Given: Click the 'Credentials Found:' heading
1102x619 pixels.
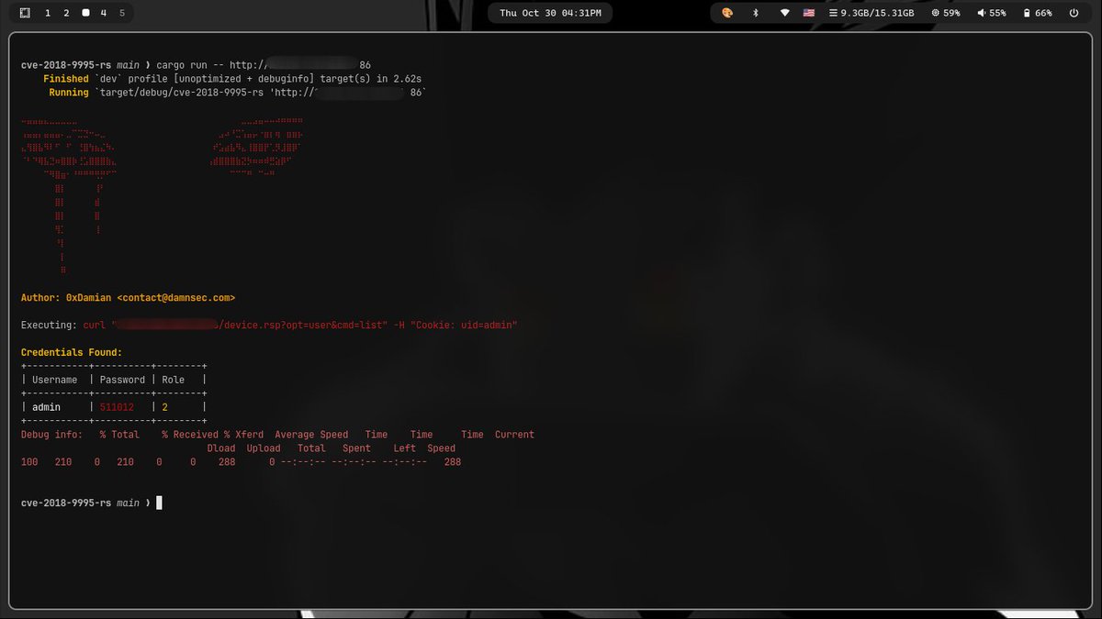Looking at the screenshot, I should [71, 352].
